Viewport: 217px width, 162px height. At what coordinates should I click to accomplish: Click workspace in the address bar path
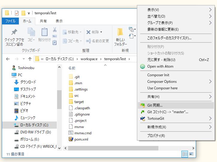tap(89, 59)
